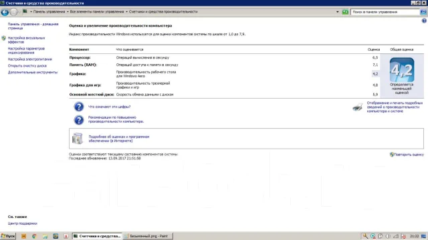Open 'Подробнее об оценках и программном обеспечении' link
Viewport: 428px width, 240px height.
(119, 139)
